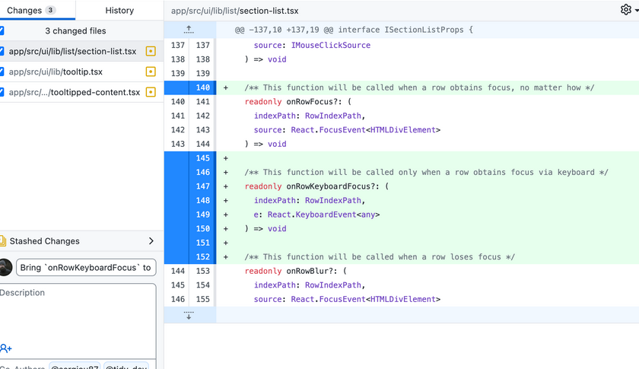639x369 pixels.
Task: Deselect added line 152 in the gutter
Action: click(x=190, y=257)
